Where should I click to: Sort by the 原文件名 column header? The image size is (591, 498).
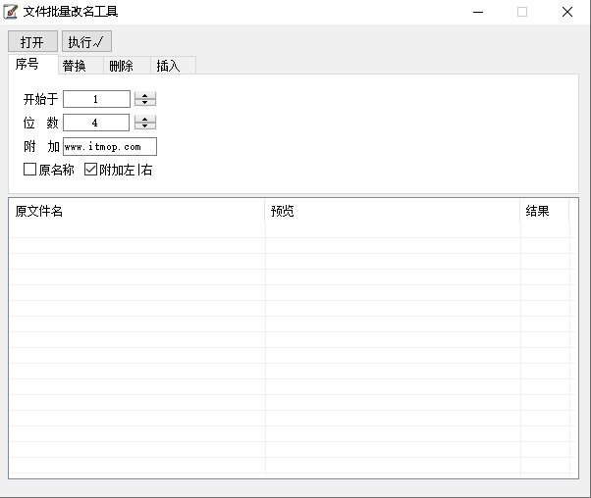(136, 211)
